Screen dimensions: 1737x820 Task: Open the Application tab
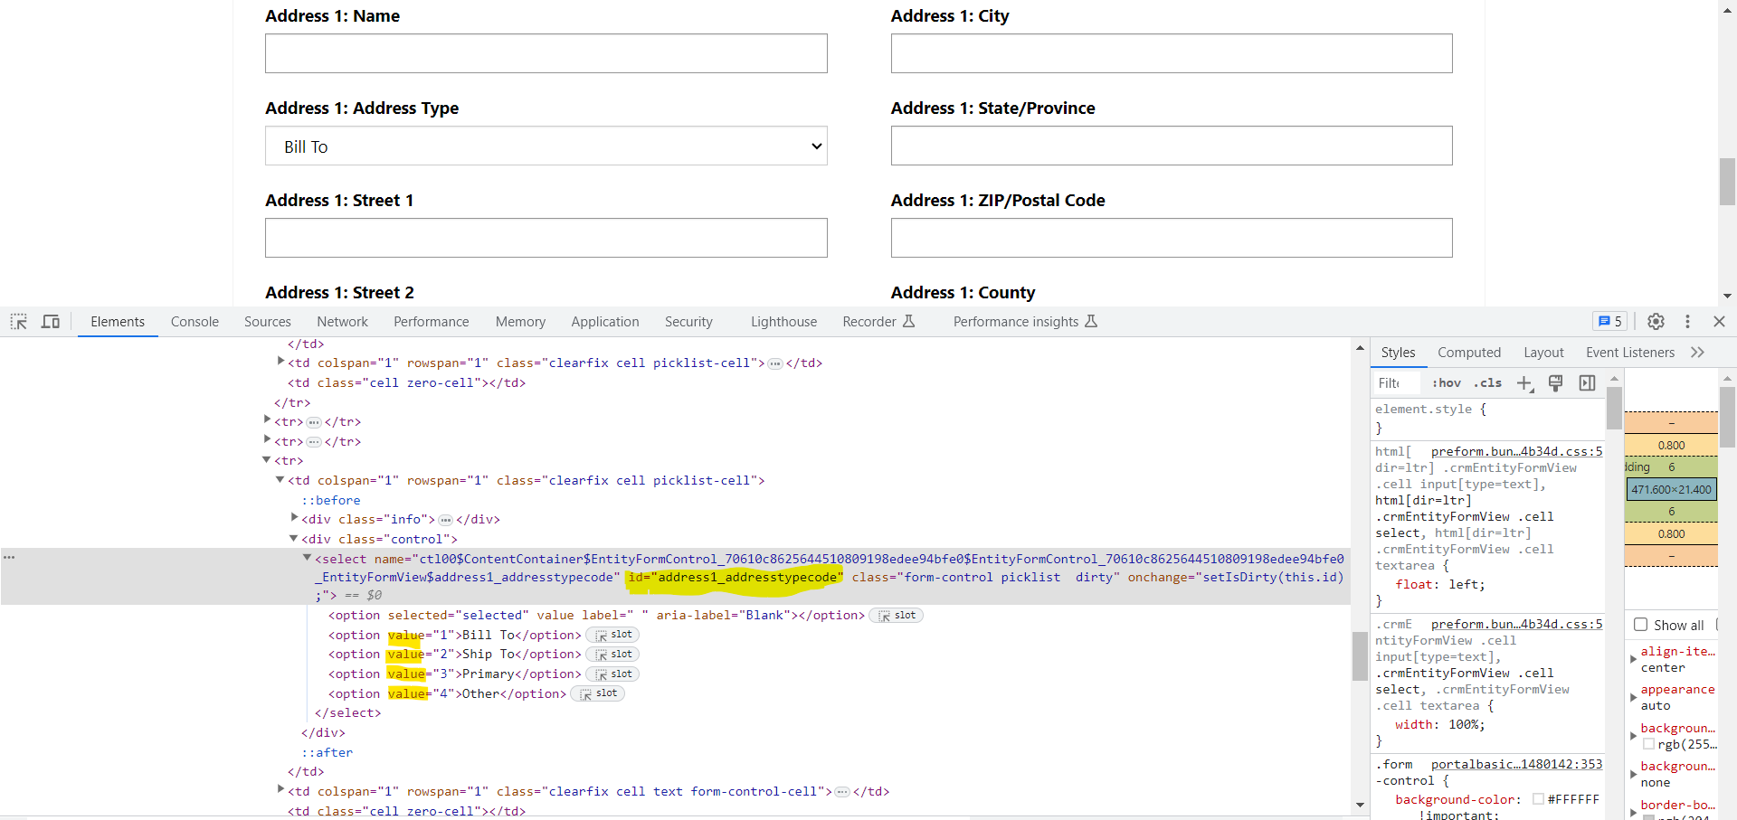pos(604,322)
